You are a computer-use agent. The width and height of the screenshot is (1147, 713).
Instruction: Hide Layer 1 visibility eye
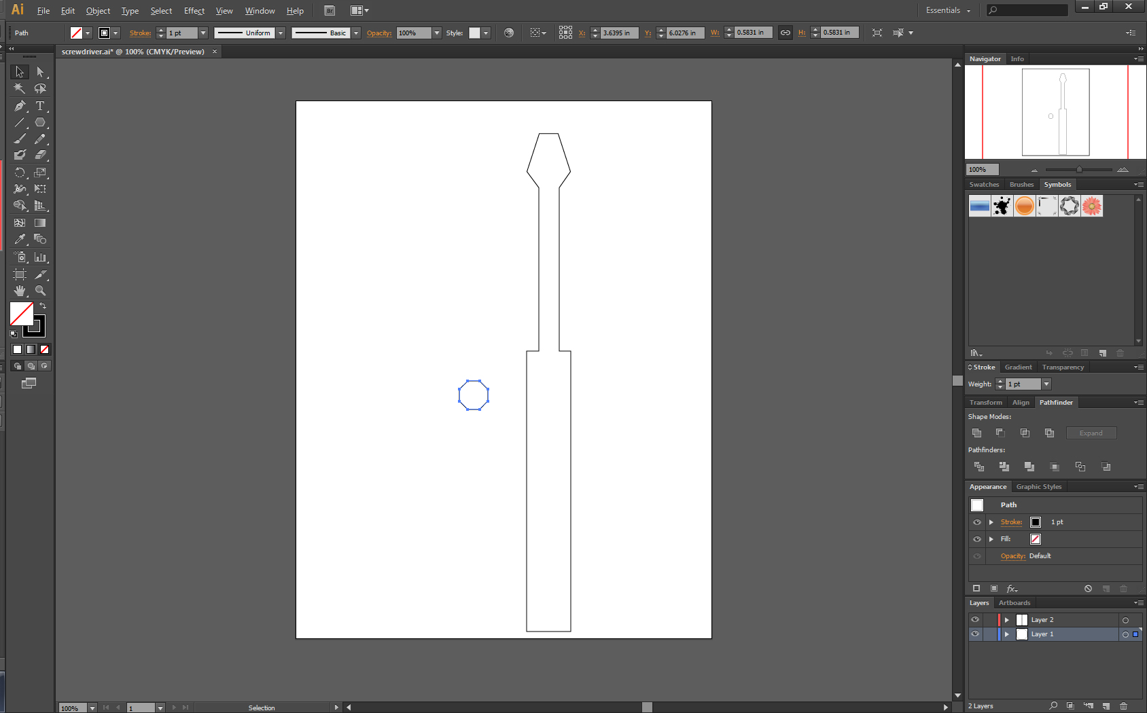pos(975,634)
